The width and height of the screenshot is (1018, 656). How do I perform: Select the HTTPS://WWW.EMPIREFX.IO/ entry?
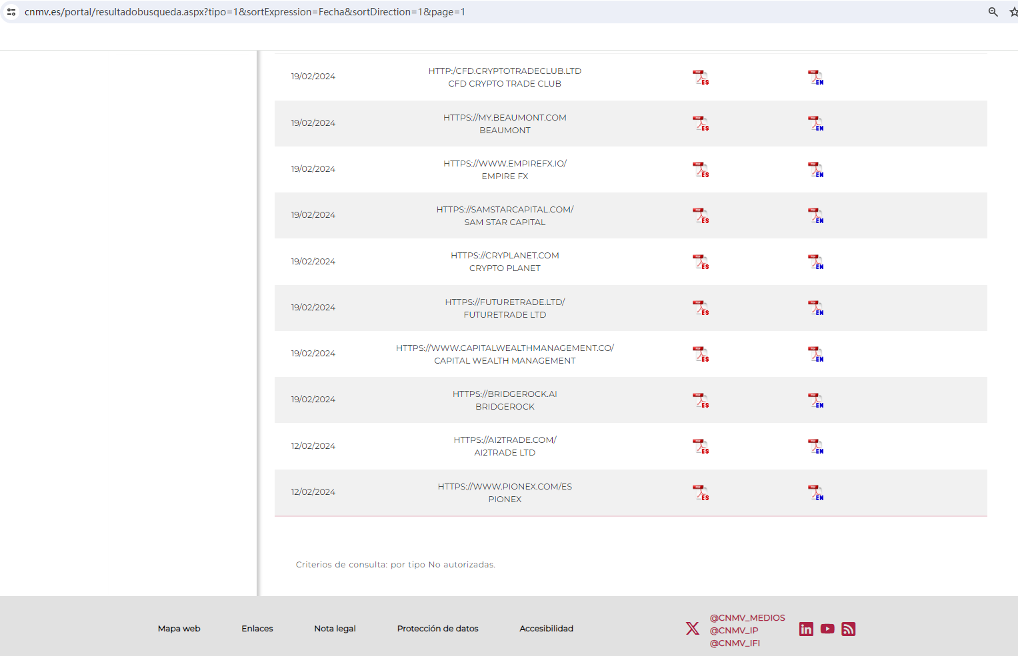pos(505,164)
